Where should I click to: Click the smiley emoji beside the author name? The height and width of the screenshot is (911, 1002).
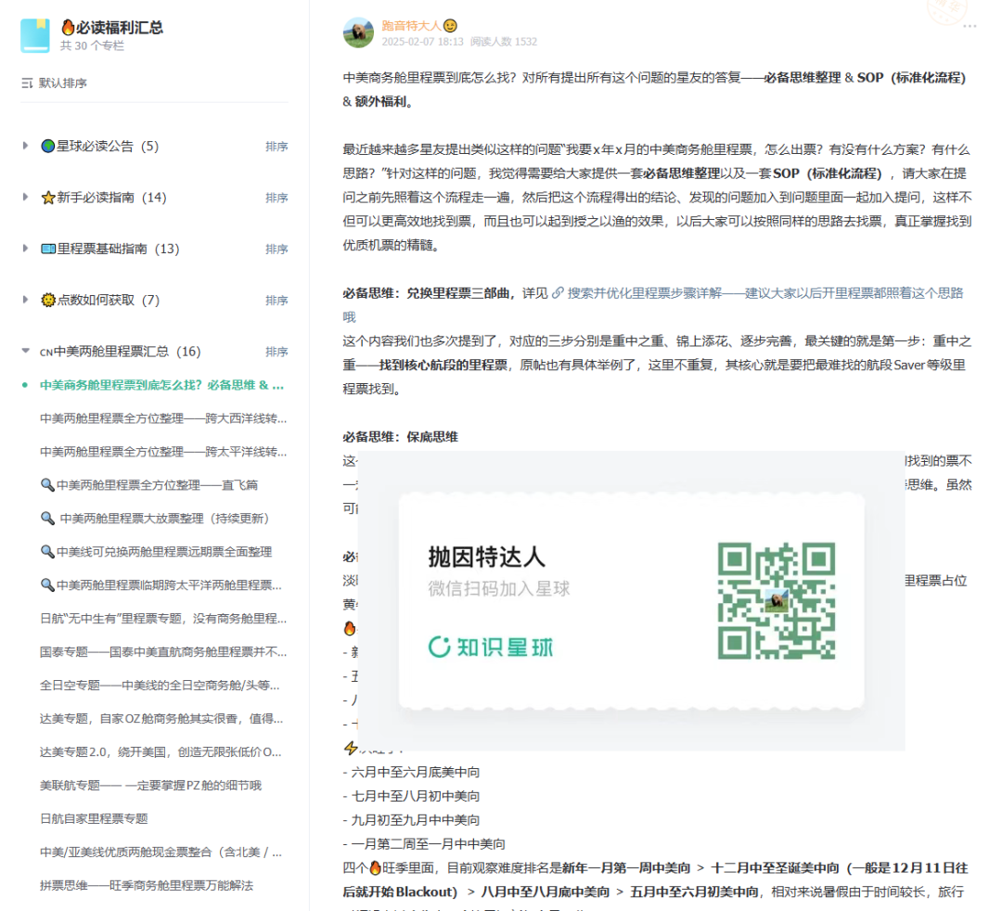pos(451,26)
